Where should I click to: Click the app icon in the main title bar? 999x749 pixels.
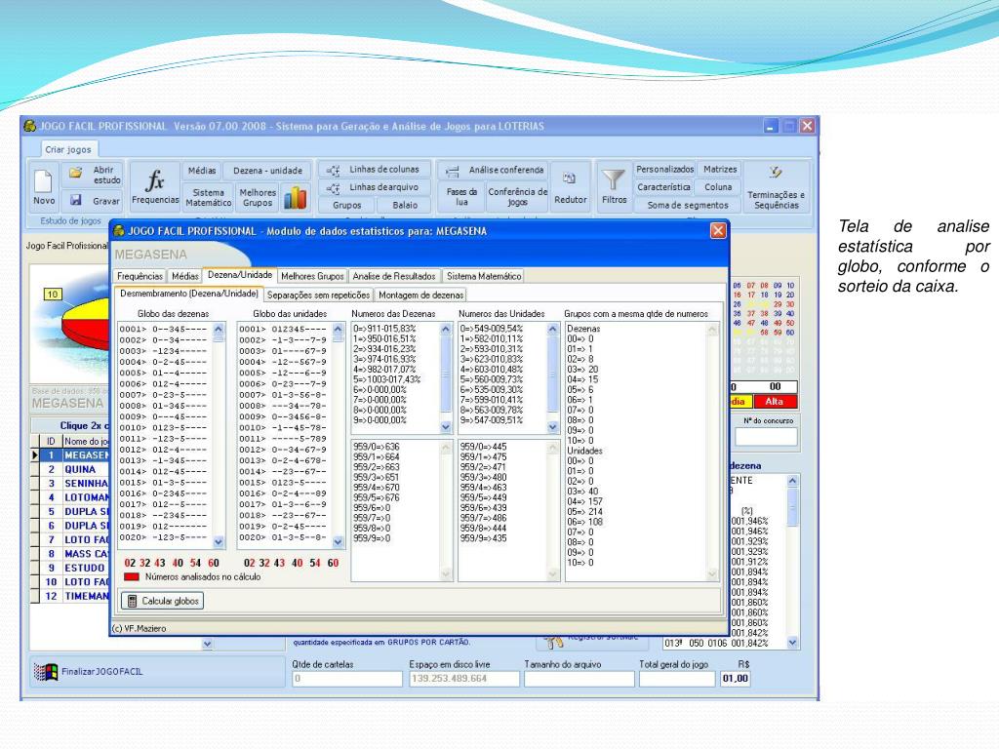(x=29, y=126)
